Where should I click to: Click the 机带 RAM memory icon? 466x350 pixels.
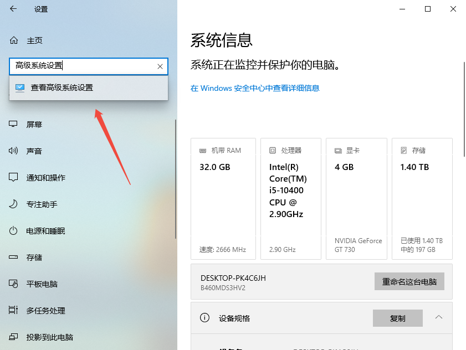(x=203, y=151)
